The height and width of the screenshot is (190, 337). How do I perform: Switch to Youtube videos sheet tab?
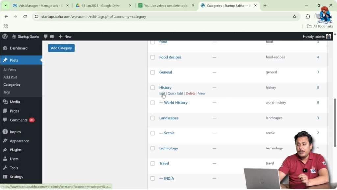click(166, 6)
